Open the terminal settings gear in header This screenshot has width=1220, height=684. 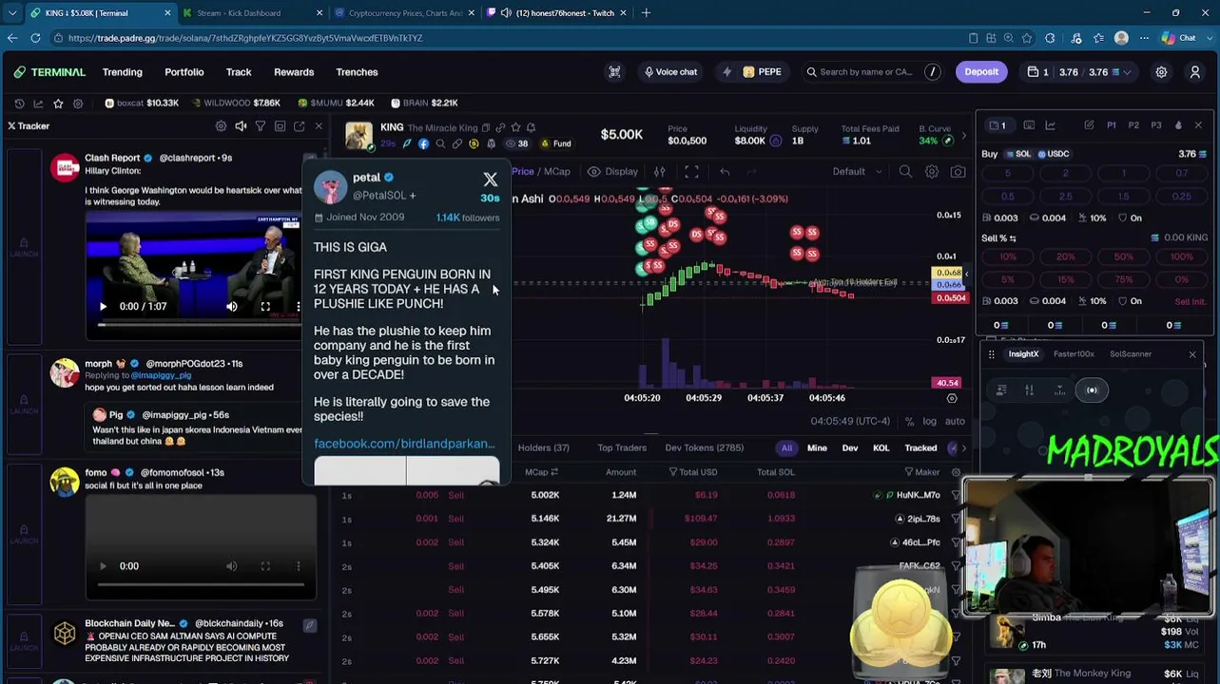1161,72
